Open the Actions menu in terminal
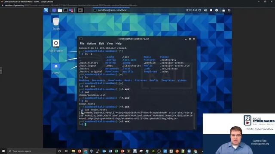Image resolution: width=275 pixels, height=154 pixels. click(92, 44)
